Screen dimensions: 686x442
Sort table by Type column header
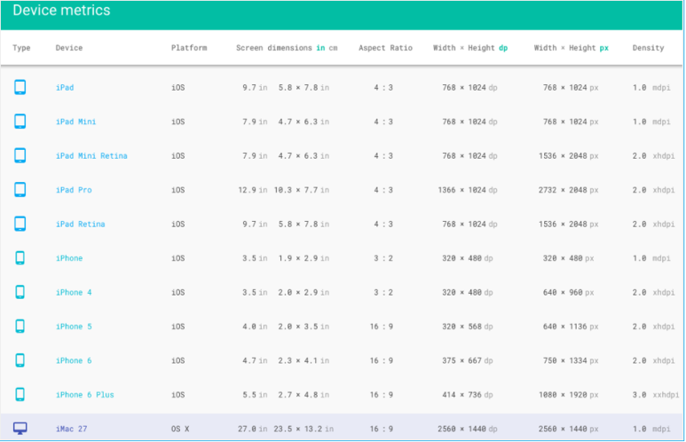click(x=21, y=48)
